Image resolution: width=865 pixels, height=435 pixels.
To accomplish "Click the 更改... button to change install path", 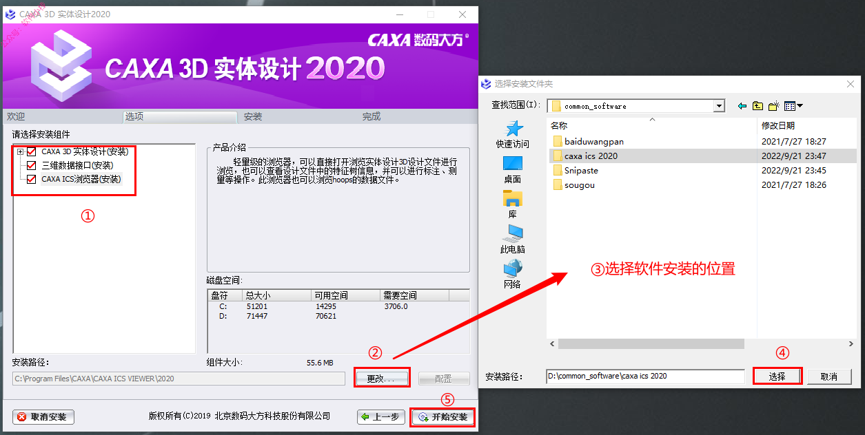I will (x=382, y=379).
